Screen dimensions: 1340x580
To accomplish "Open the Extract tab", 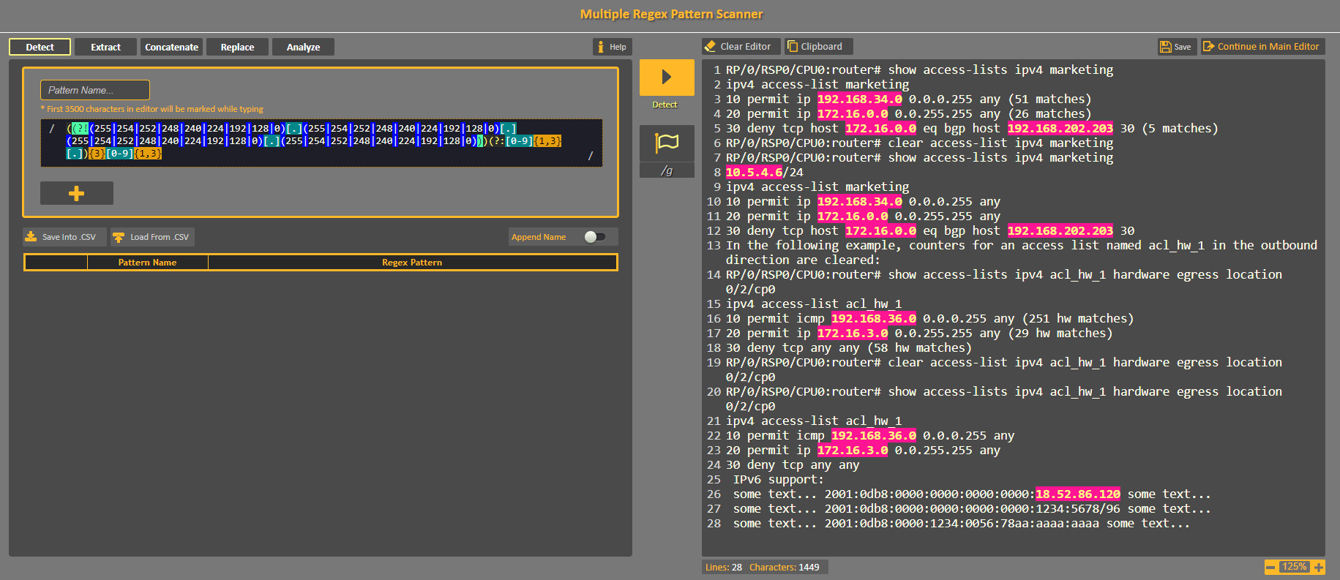I will 105,47.
